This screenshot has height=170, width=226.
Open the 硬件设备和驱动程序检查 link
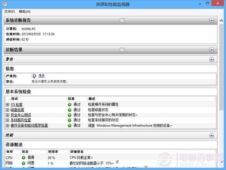click(29, 125)
